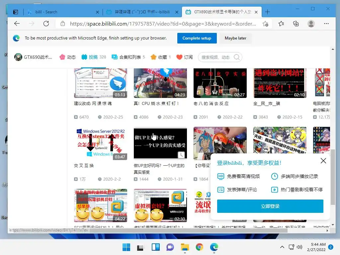The image size is (340, 255).
Task: Open the title 做UP主好玩吗?
Action: point(159,169)
